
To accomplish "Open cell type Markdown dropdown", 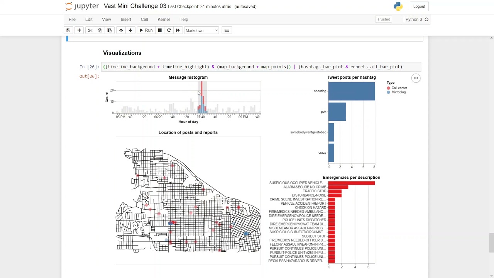I will tap(201, 30).
